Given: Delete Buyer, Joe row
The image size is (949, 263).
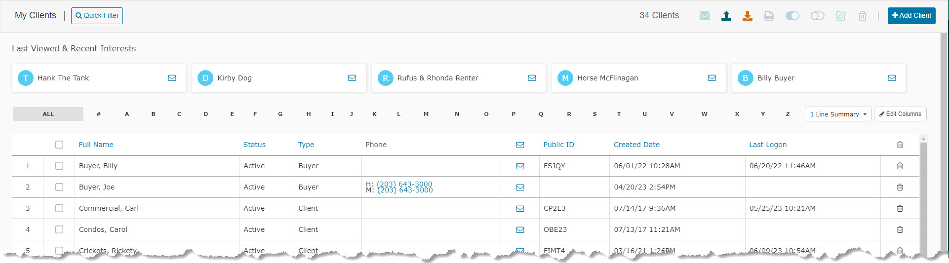Looking at the screenshot, I should coord(900,187).
